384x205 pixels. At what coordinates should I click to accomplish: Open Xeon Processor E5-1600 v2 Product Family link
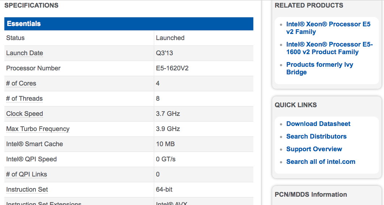point(329,48)
